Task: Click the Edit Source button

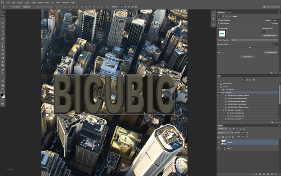Action: point(247,57)
